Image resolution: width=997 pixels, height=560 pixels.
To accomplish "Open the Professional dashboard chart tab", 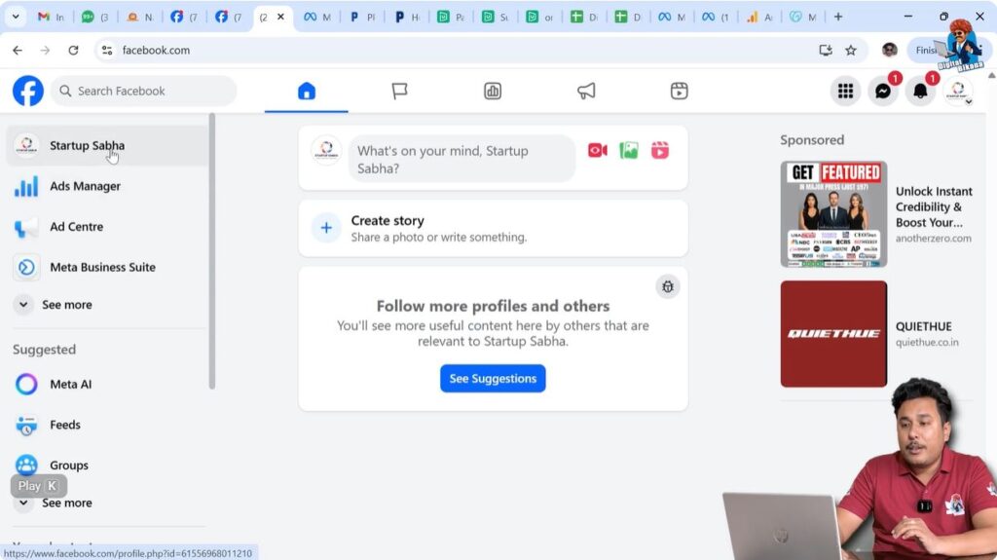I will click(x=492, y=91).
